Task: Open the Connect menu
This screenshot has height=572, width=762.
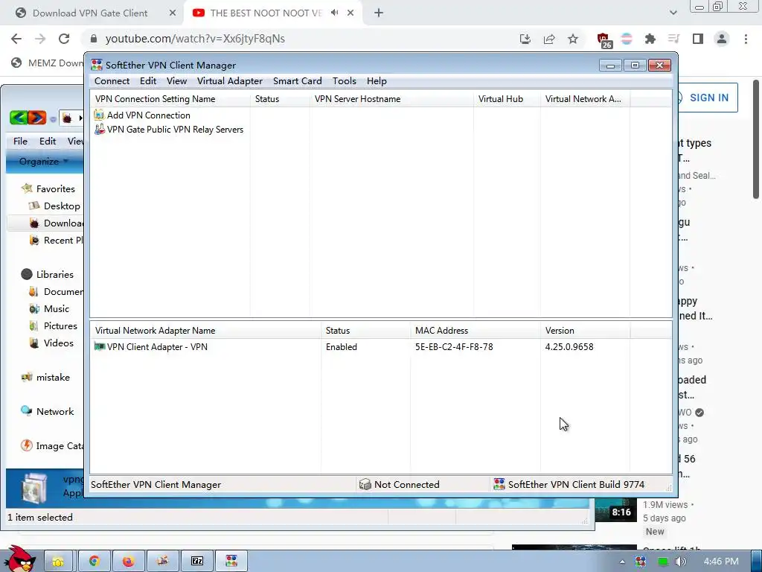Action: (112, 81)
